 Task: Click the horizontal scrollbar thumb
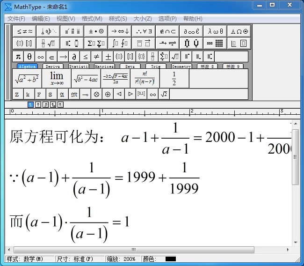[134, 250]
